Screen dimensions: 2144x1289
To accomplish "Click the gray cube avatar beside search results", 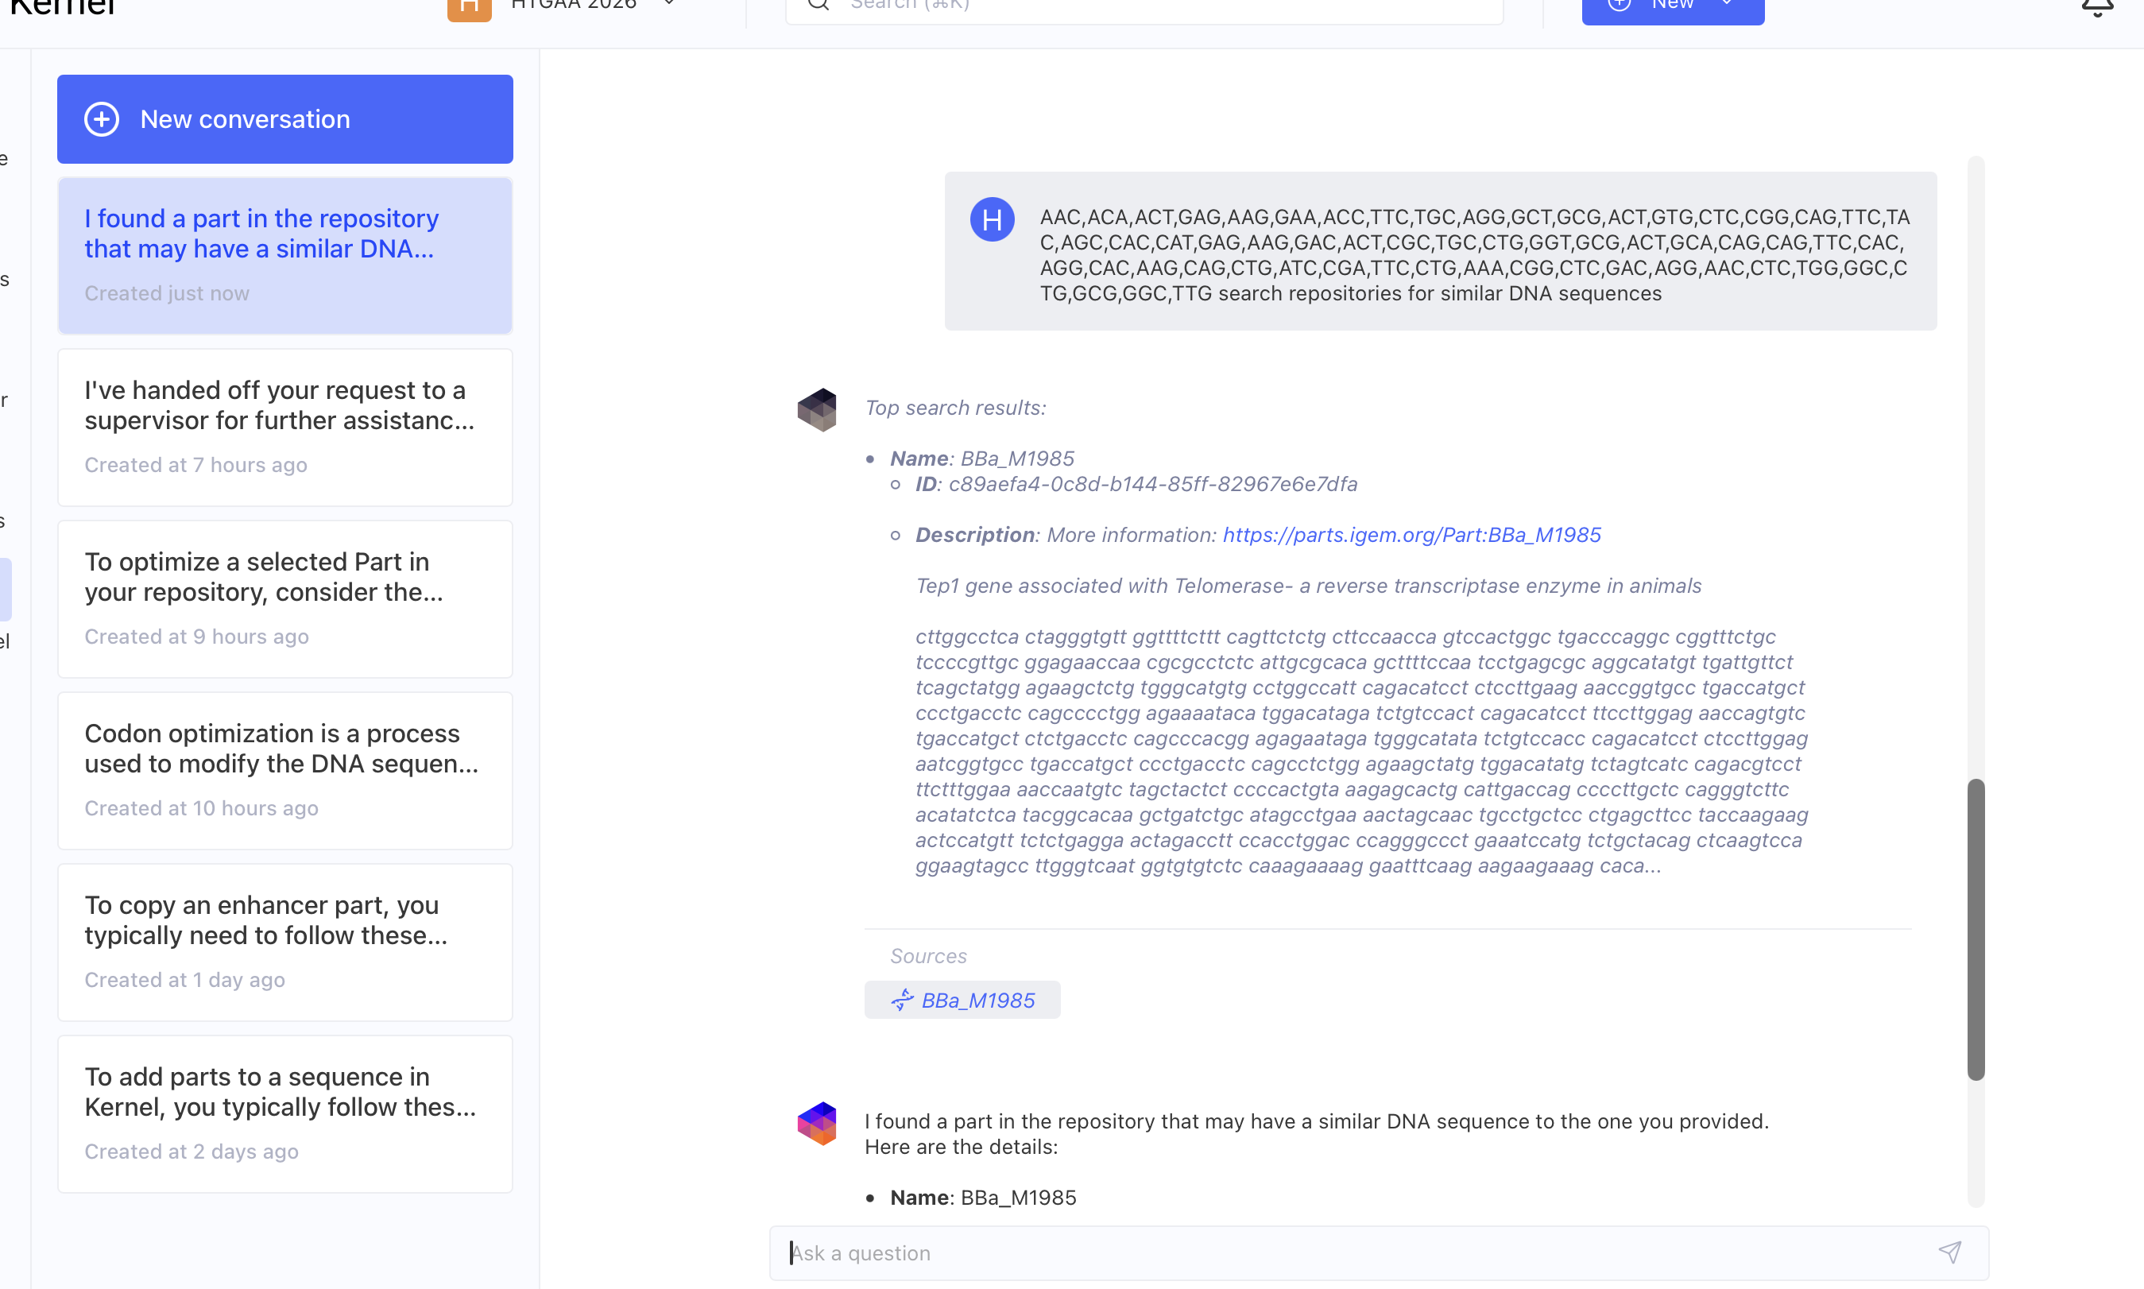I will pyautogui.click(x=816, y=409).
